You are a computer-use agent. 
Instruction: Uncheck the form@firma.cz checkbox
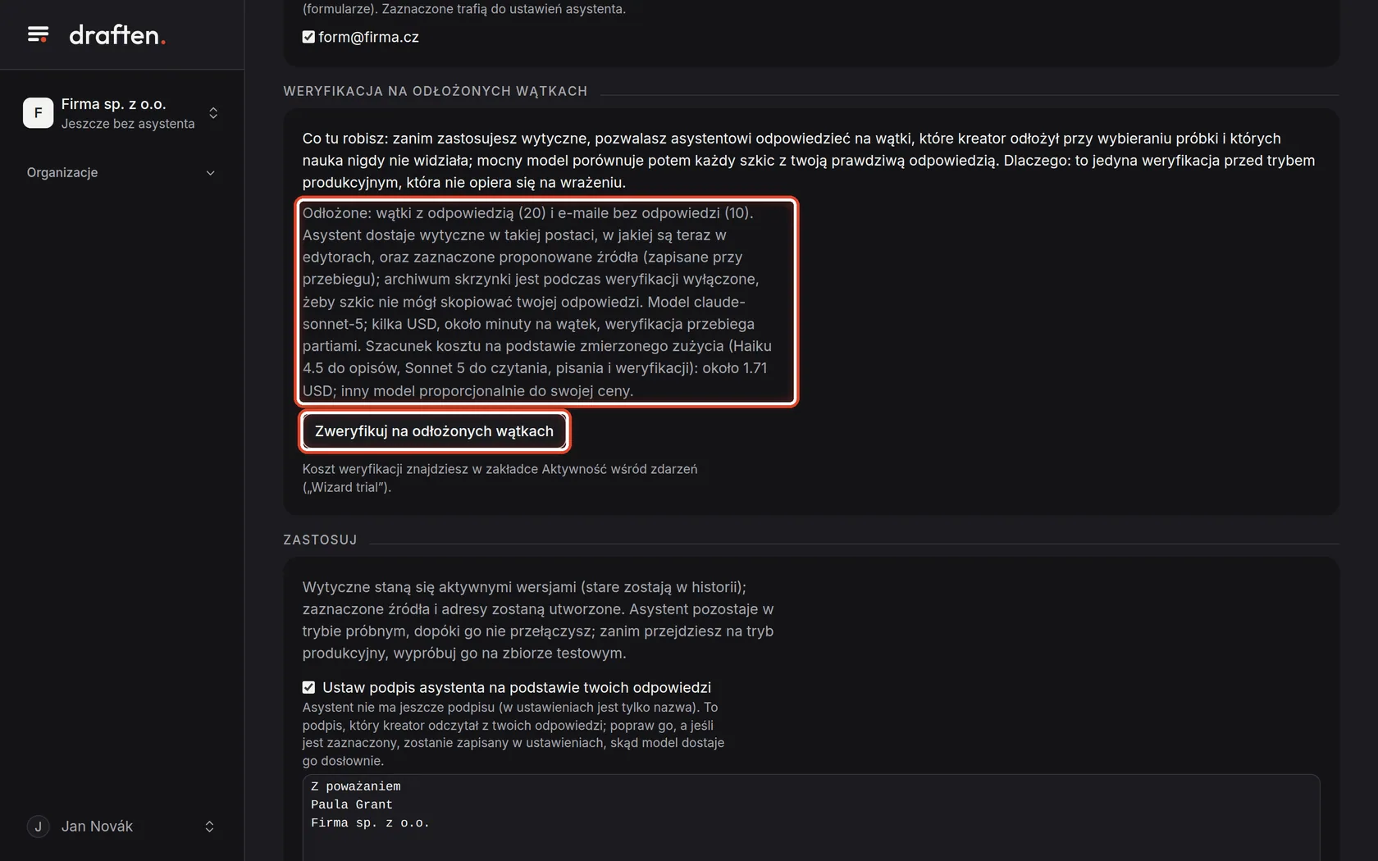308,37
